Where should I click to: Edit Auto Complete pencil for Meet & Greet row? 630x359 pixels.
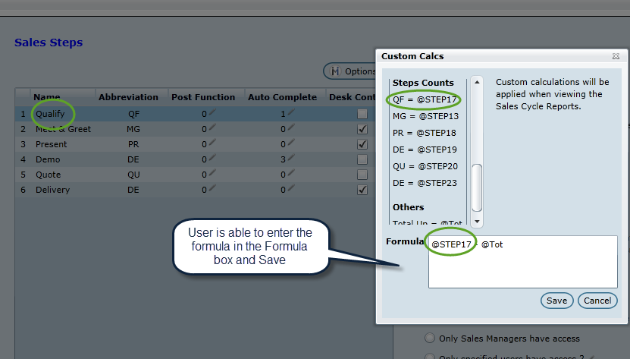291,129
